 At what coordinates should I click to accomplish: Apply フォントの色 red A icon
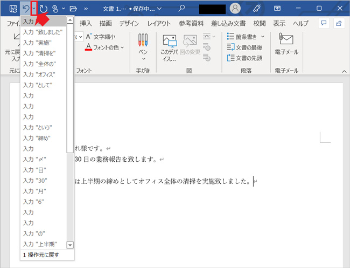[88, 47]
